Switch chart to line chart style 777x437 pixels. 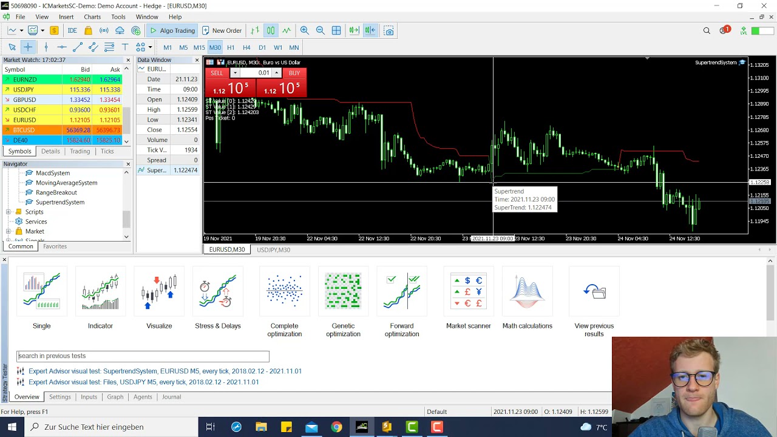point(287,30)
